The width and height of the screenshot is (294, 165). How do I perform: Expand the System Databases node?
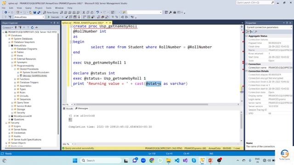pyautogui.click(x=9, y=38)
